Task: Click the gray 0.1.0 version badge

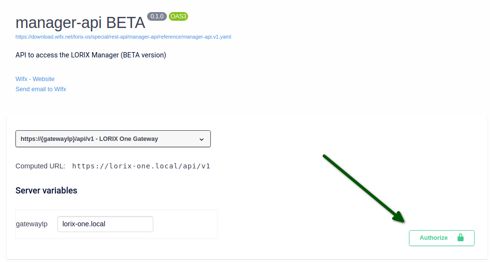Action: pyautogui.click(x=157, y=16)
